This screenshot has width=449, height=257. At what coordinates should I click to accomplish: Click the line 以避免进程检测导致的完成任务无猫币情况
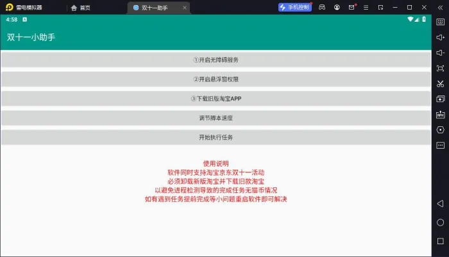click(216, 190)
